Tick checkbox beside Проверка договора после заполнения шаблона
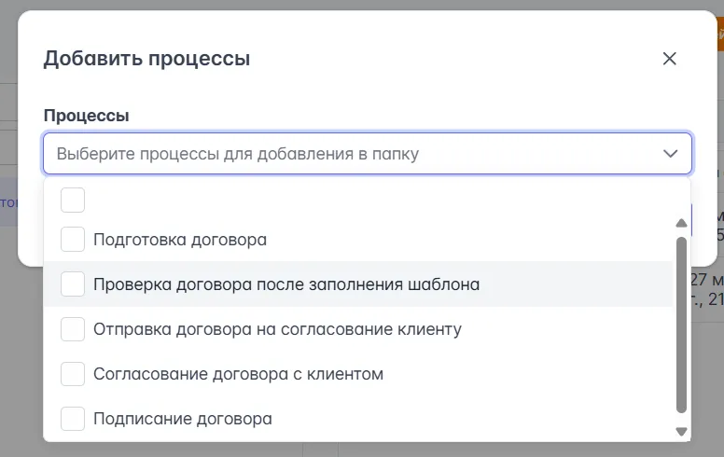Screen dimensions: 724x457 [x=73, y=284]
